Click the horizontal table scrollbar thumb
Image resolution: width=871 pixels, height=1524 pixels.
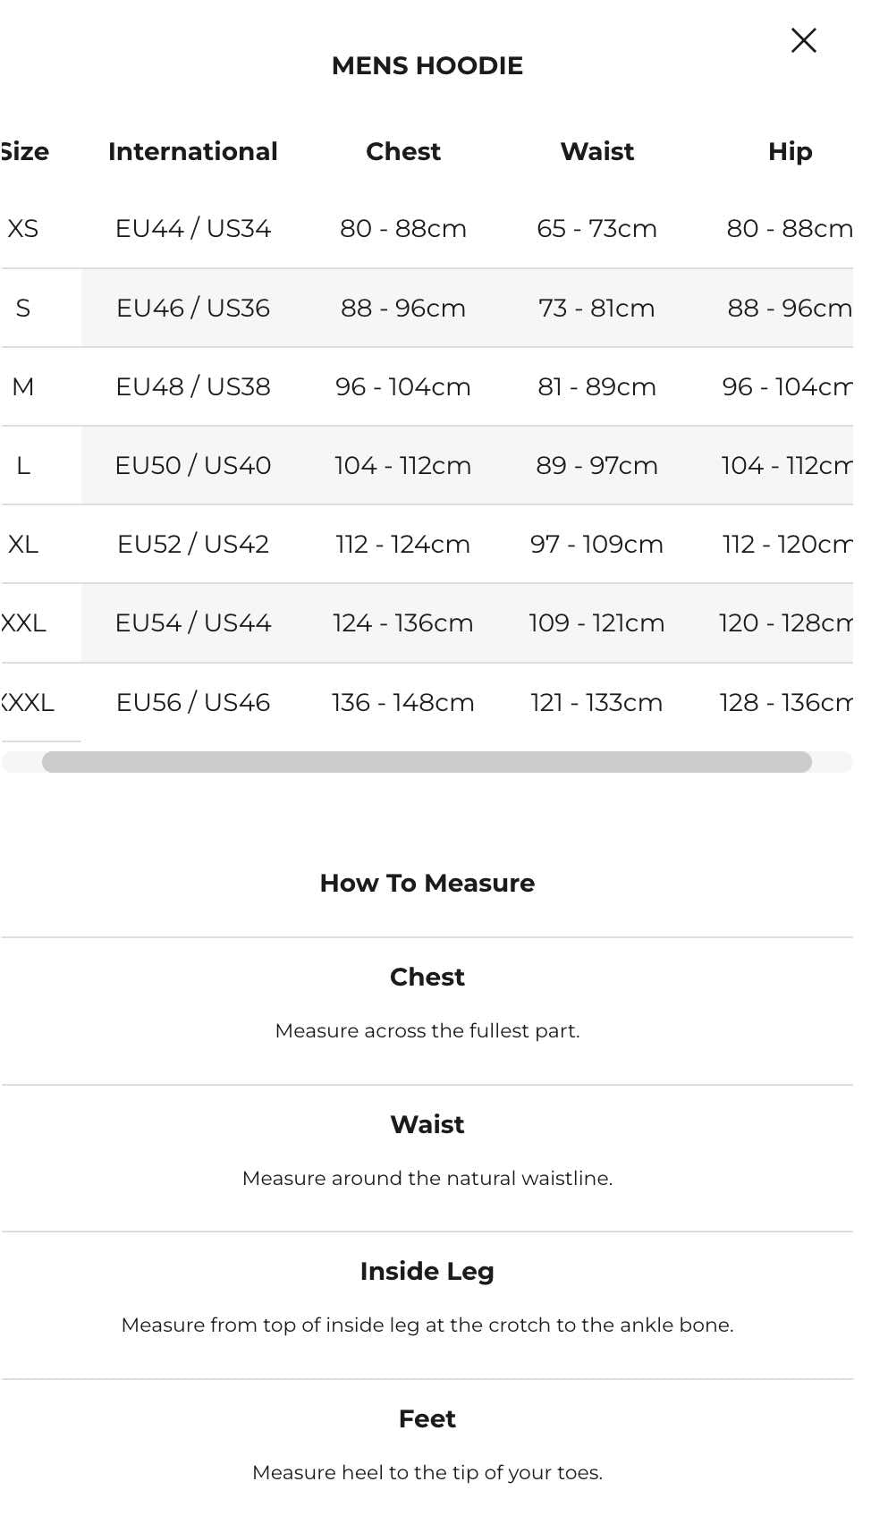(x=427, y=762)
